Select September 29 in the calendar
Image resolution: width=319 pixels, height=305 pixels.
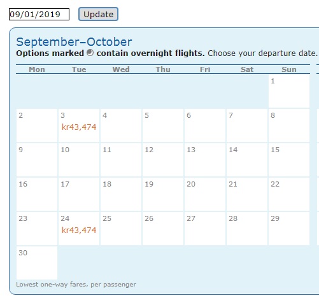(289, 229)
